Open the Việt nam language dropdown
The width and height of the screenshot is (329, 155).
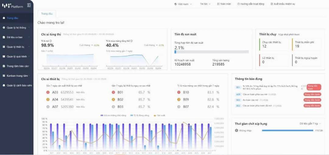click(x=184, y=4)
